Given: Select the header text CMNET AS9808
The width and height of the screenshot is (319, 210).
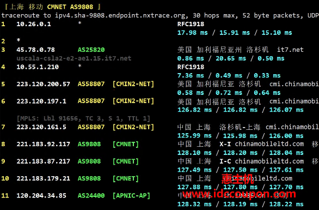Looking at the screenshot, I should [x=70, y=7].
